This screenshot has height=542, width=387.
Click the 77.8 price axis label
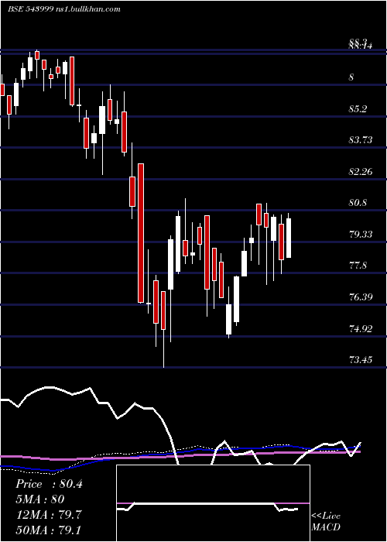point(358,266)
